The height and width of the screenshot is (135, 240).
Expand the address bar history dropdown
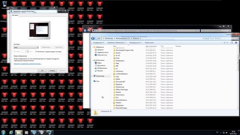[x=203, y=38]
